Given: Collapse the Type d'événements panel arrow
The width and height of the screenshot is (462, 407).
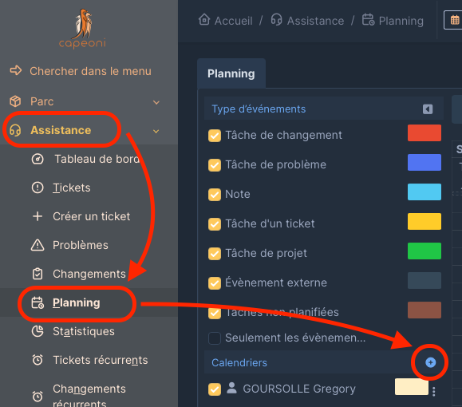Looking at the screenshot, I should [x=428, y=109].
